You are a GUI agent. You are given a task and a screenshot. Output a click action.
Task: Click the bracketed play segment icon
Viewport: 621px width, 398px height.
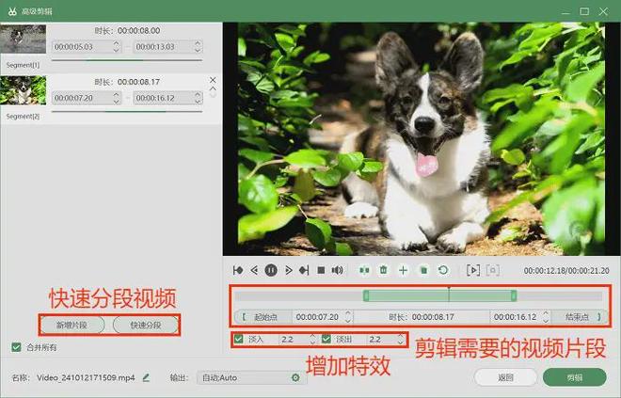point(473,270)
